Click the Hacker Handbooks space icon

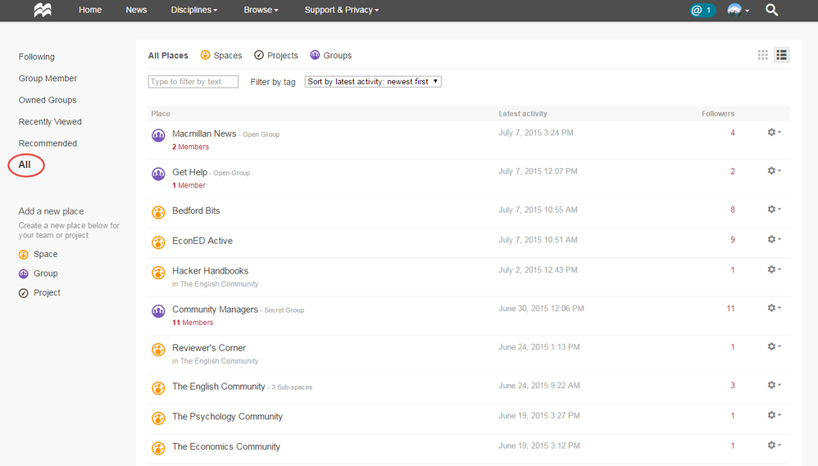tap(158, 273)
